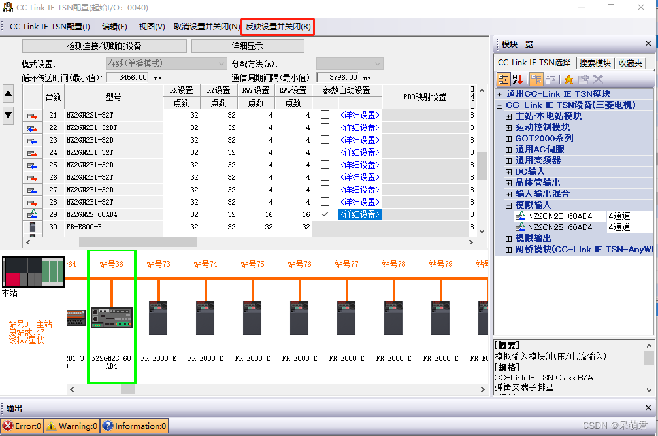Click the application icon in title bar

point(8,7)
